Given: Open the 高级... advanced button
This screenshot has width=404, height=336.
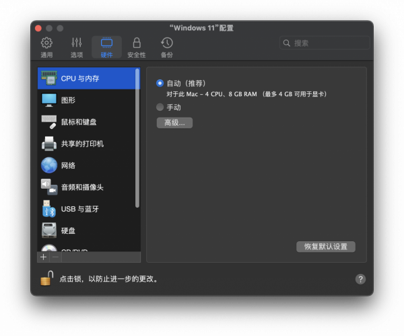Looking at the screenshot, I should (174, 123).
